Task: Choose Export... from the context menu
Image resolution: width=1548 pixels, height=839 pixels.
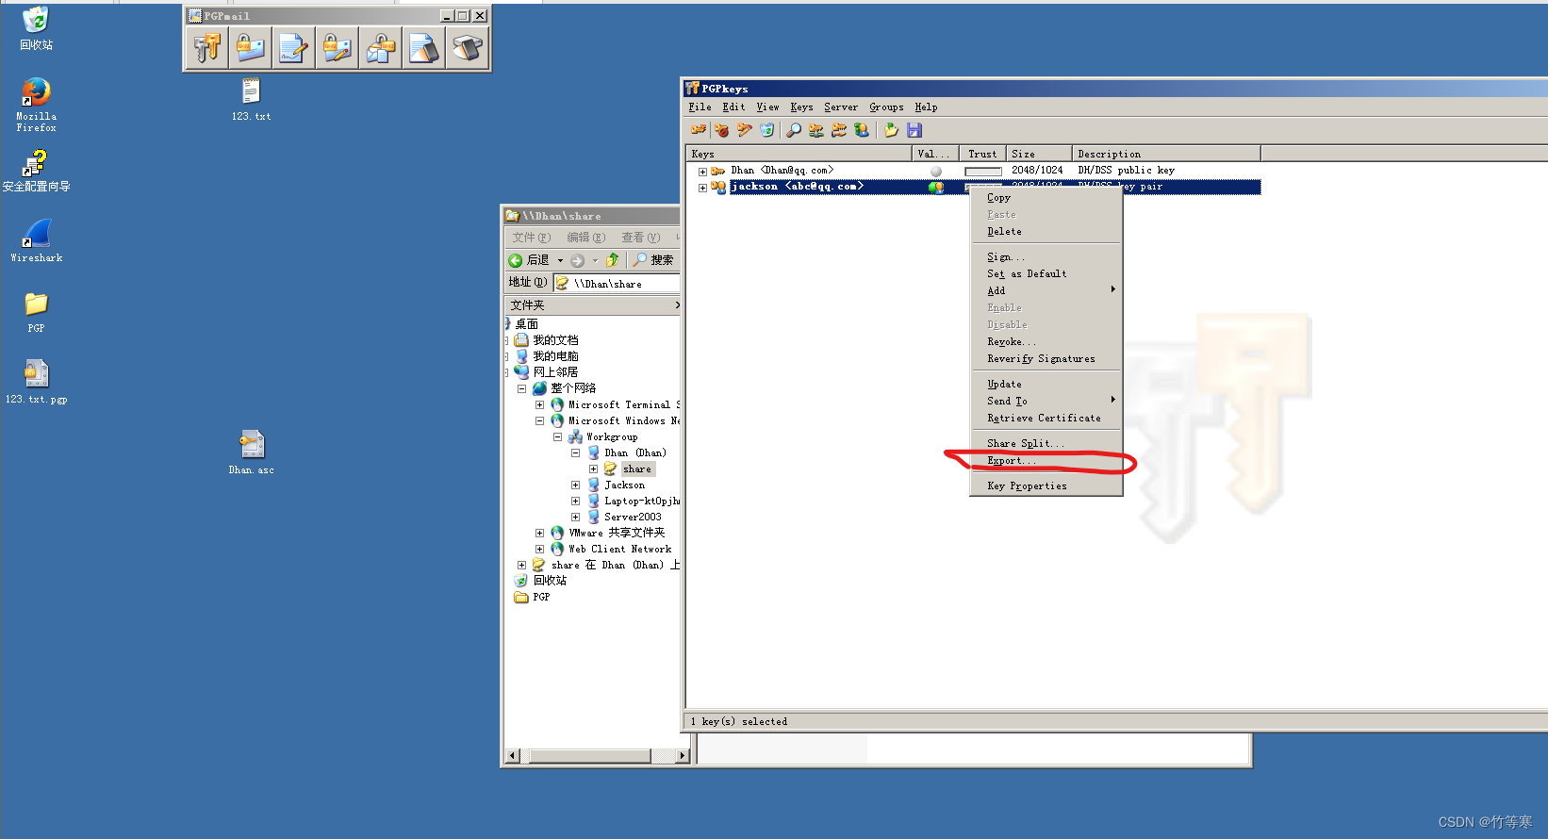Action: click(1046, 461)
